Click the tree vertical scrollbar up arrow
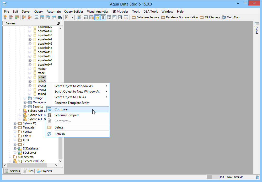262x182 pixels. (61, 29)
